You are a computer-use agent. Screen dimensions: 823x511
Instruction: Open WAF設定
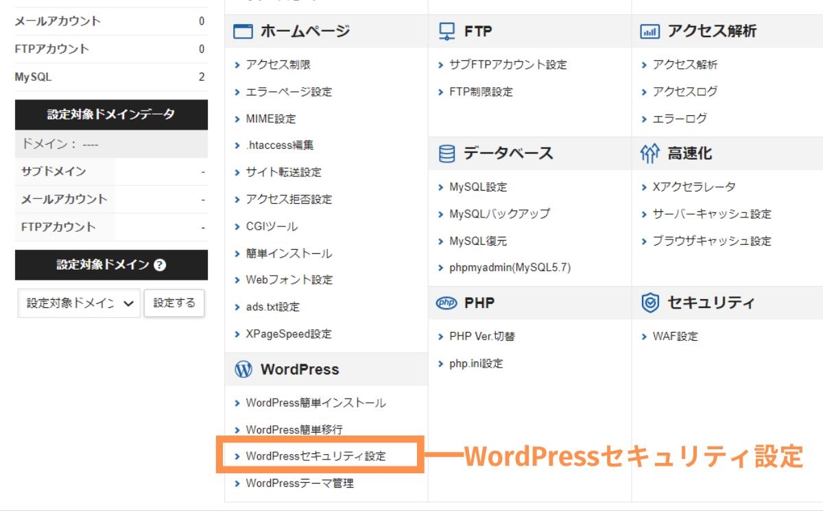tap(675, 336)
